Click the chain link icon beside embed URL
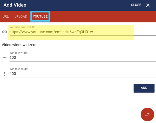Screen dimensions: 156x123 click(x=4, y=32)
